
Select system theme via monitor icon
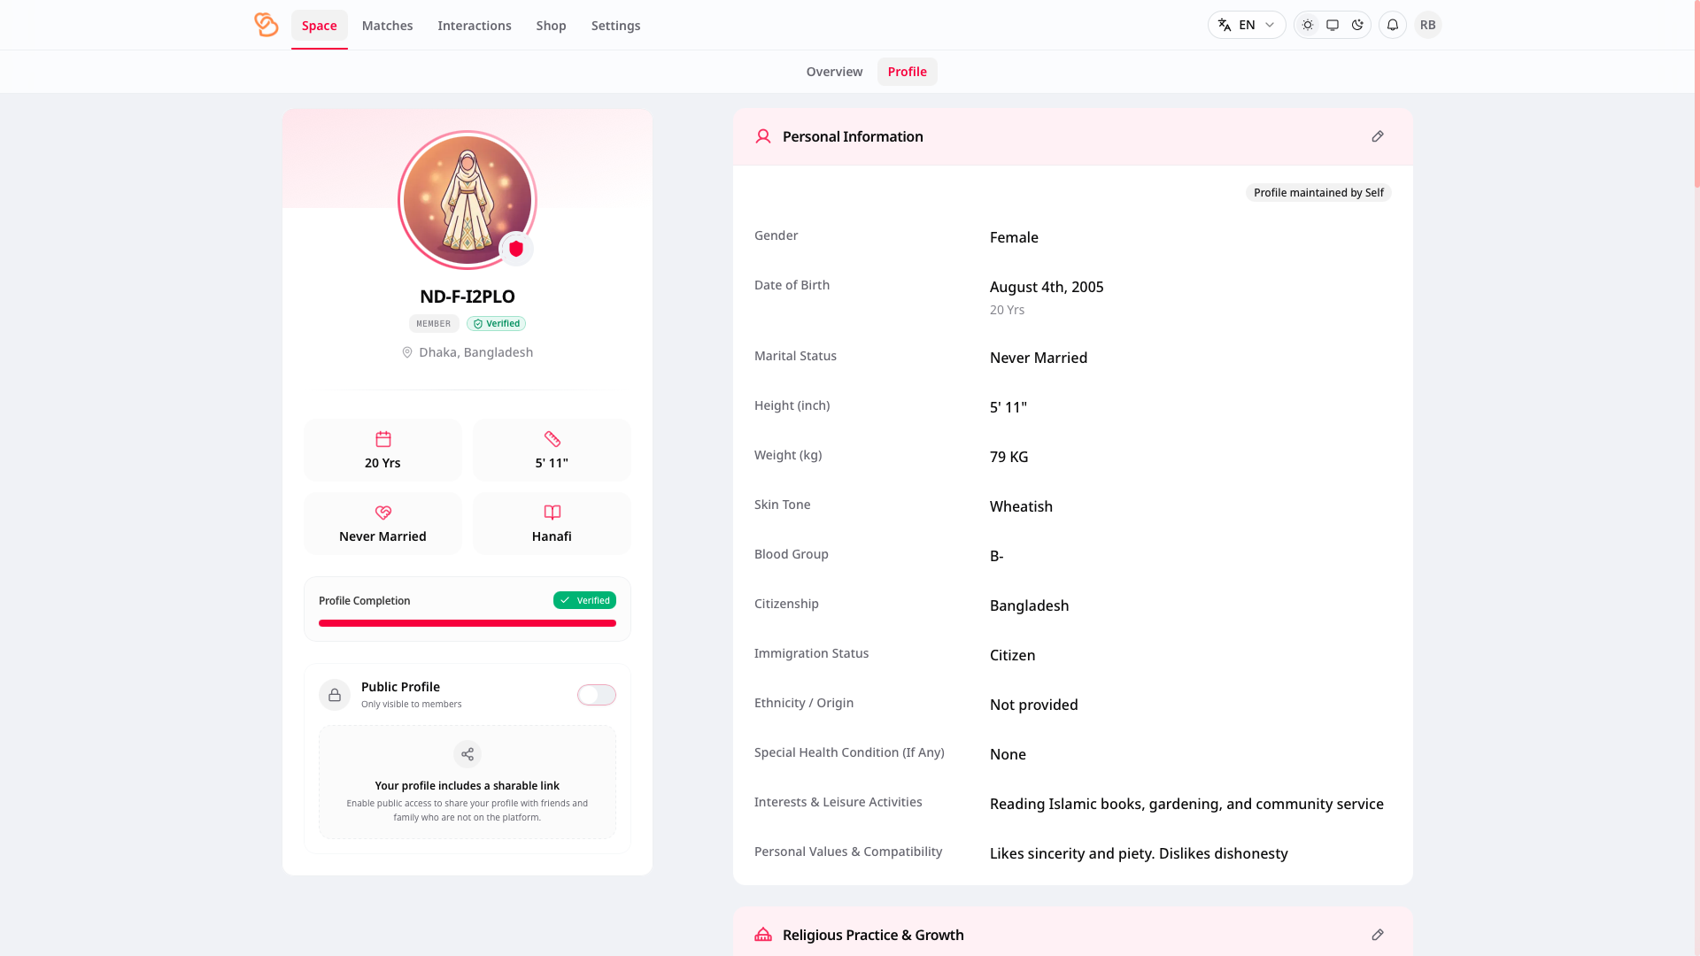tap(1332, 25)
